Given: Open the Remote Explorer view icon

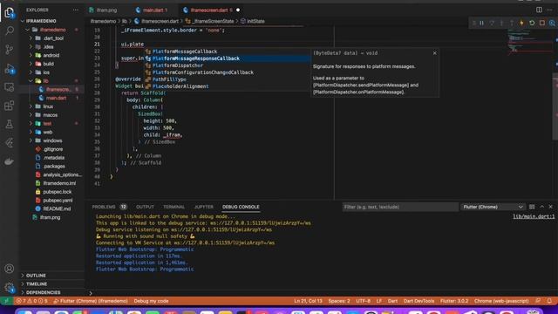Looking at the screenshot, I should pos(10,87).
